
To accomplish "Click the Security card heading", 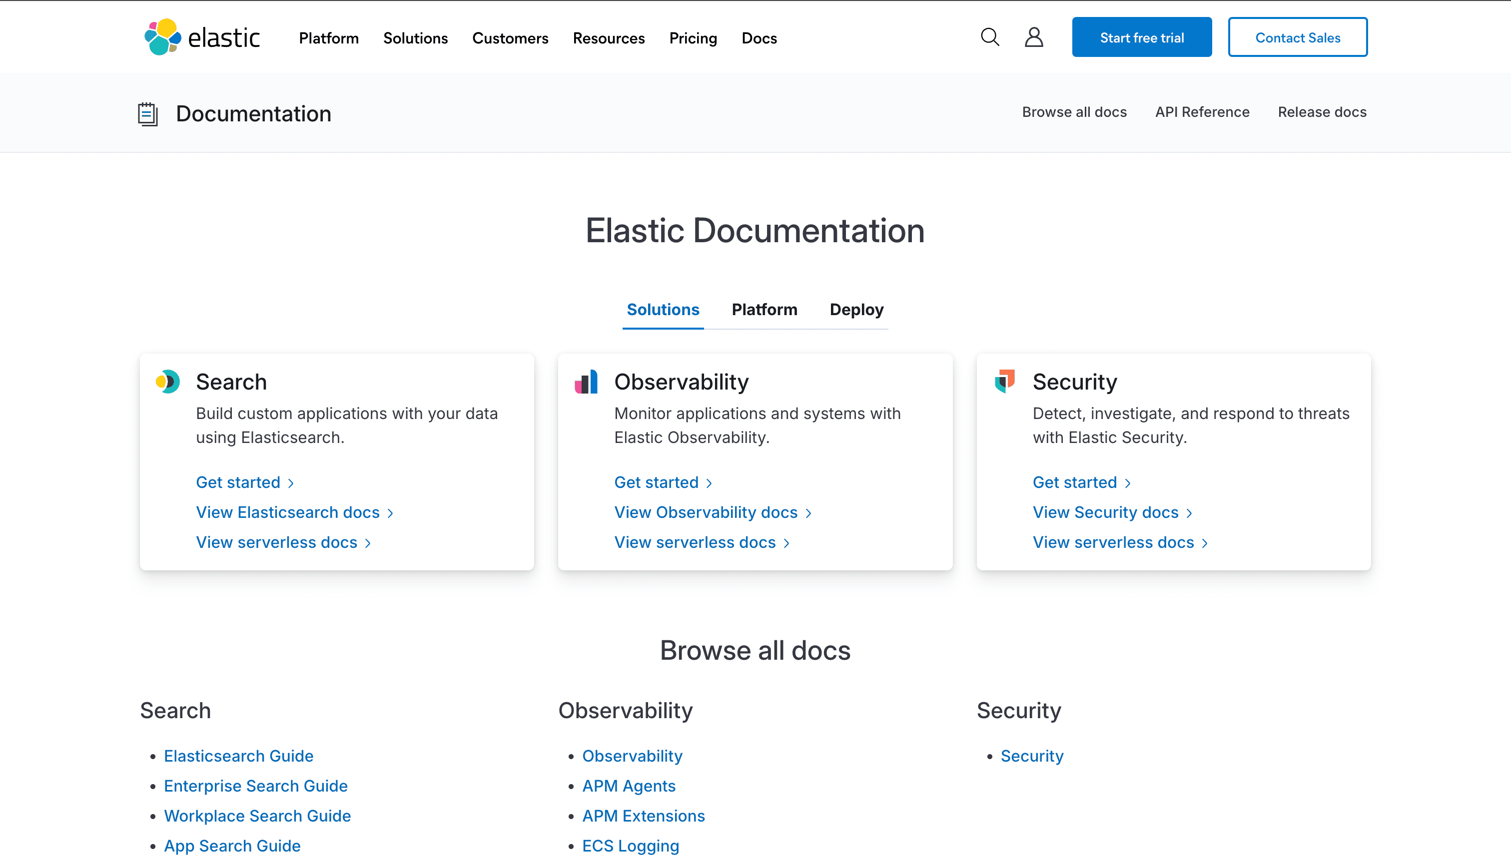I will click(1075, 382).
